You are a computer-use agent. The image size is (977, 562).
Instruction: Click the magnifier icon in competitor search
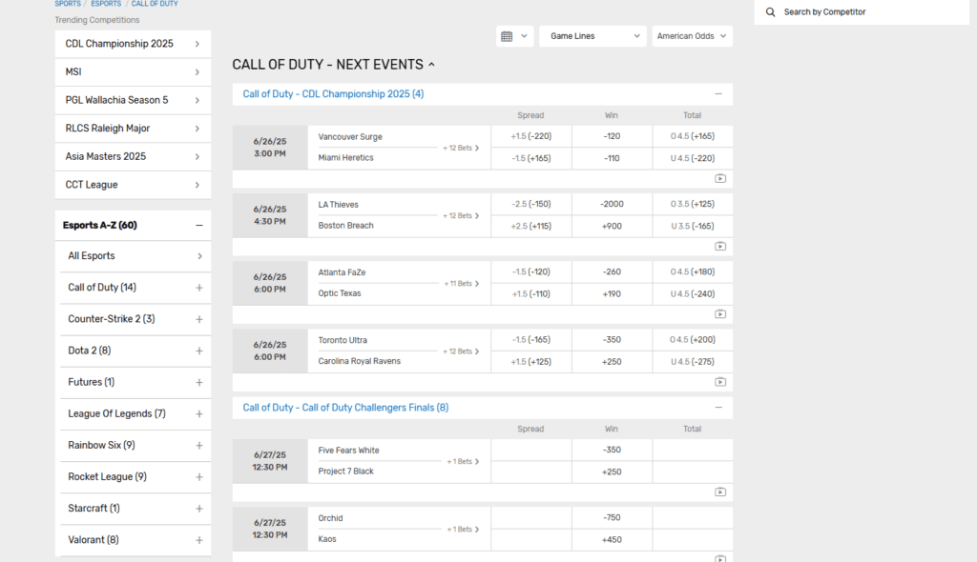coord(771,11)
